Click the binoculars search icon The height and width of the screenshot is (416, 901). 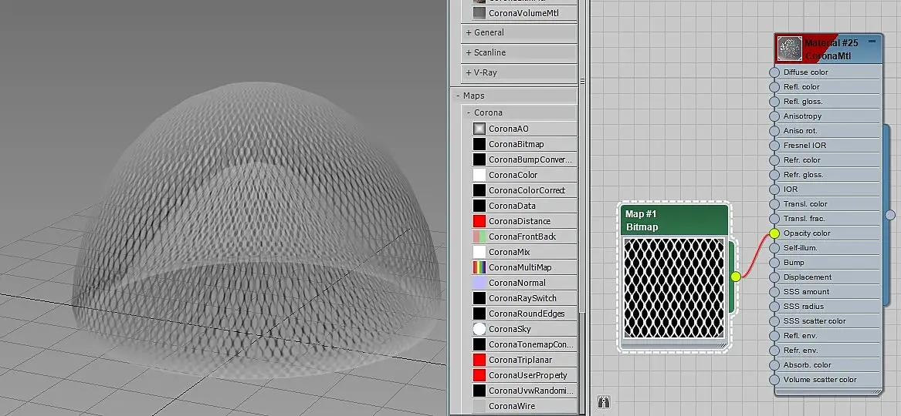603,401
